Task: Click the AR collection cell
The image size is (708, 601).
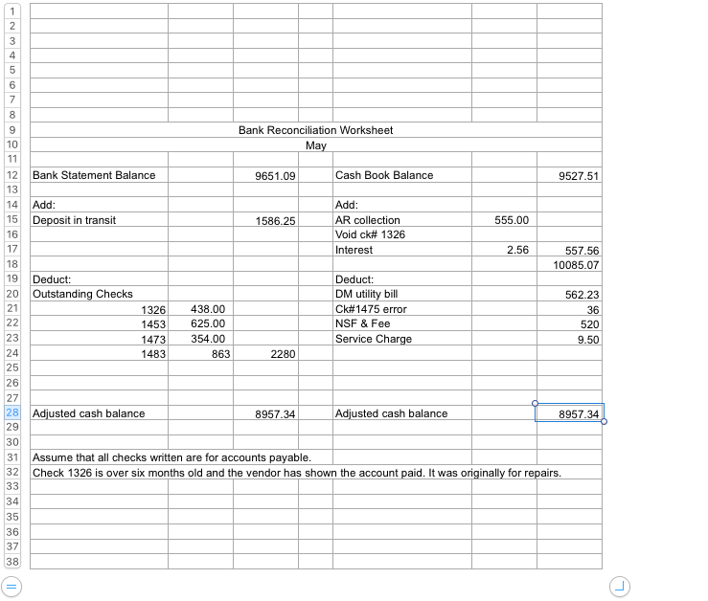Action: click(x=401, y=219)
